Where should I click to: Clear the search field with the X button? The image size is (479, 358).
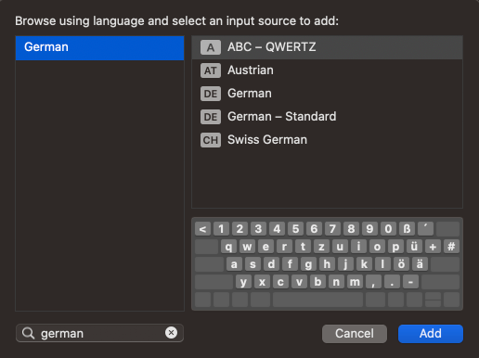pos(171,333)
